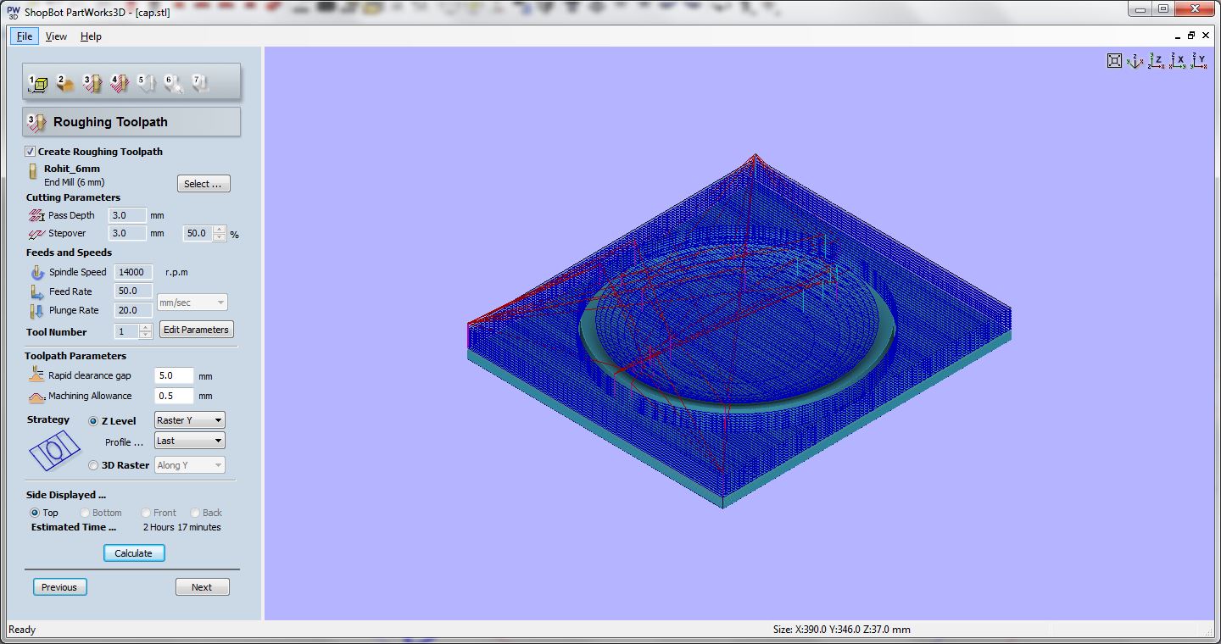Open the View menu

(x=56, y=36)
